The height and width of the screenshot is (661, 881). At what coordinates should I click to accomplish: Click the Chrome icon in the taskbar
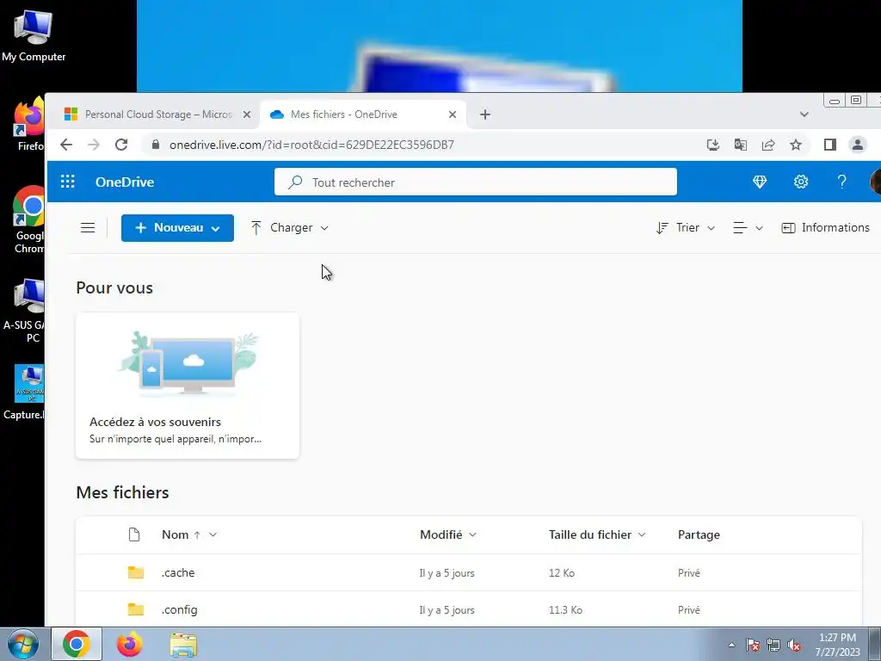[77, 644]
